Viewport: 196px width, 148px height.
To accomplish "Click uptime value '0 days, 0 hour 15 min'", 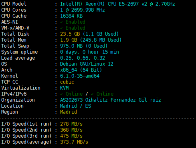I will [89, 52].
